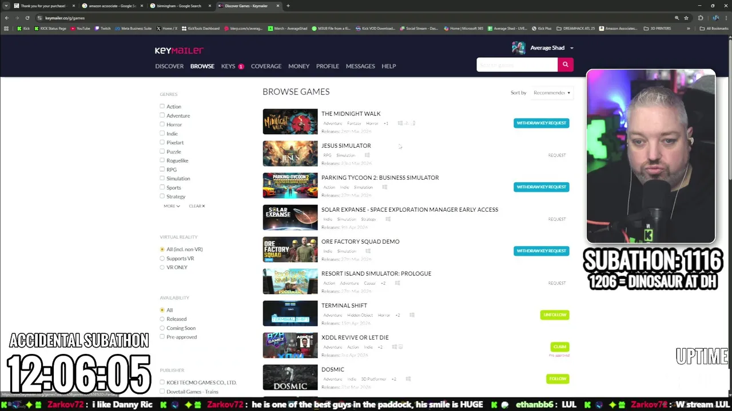Select Released availability option
The height and width of the screenshot is (411, 732).
tap(162, 319)
